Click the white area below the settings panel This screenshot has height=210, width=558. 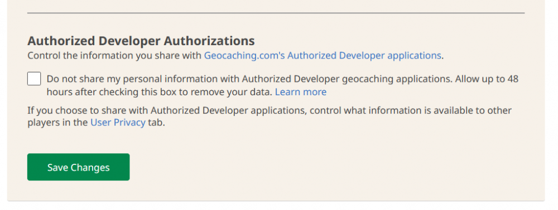click(x=276, y=206)
